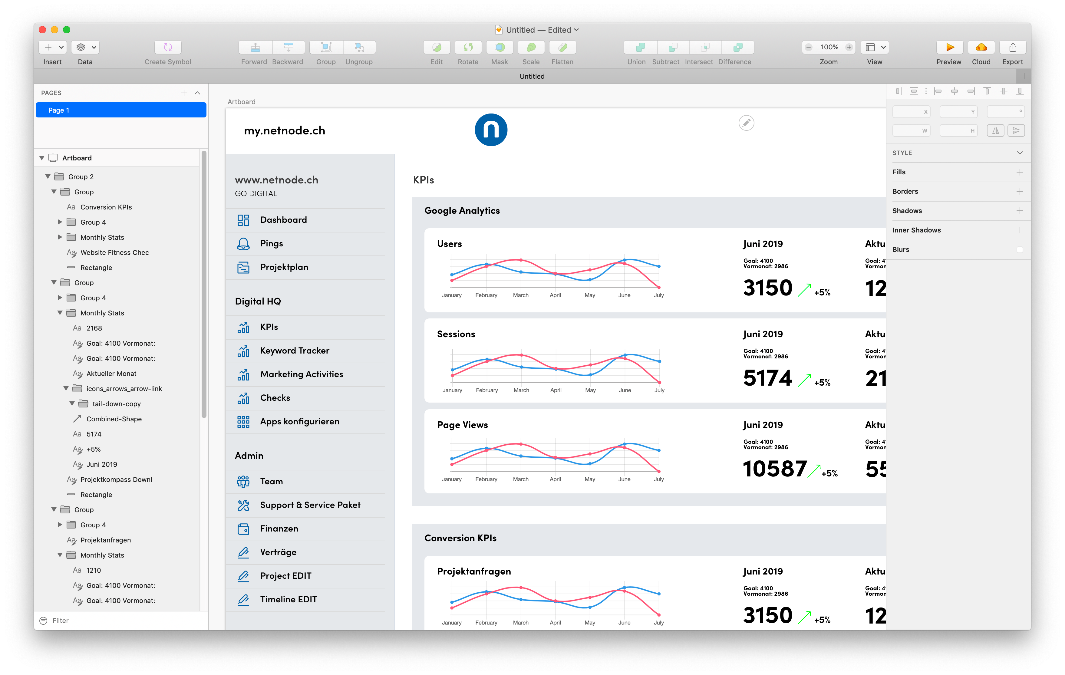
Task: Click the Untitled document tab
Action: pos(532,76)
